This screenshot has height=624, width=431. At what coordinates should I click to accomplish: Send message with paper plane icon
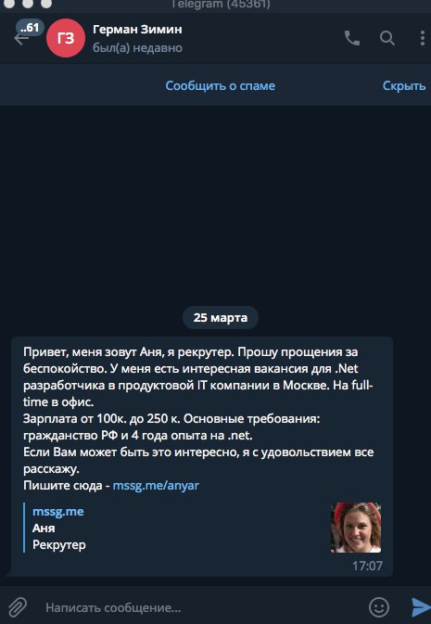[x=420, y=607]
